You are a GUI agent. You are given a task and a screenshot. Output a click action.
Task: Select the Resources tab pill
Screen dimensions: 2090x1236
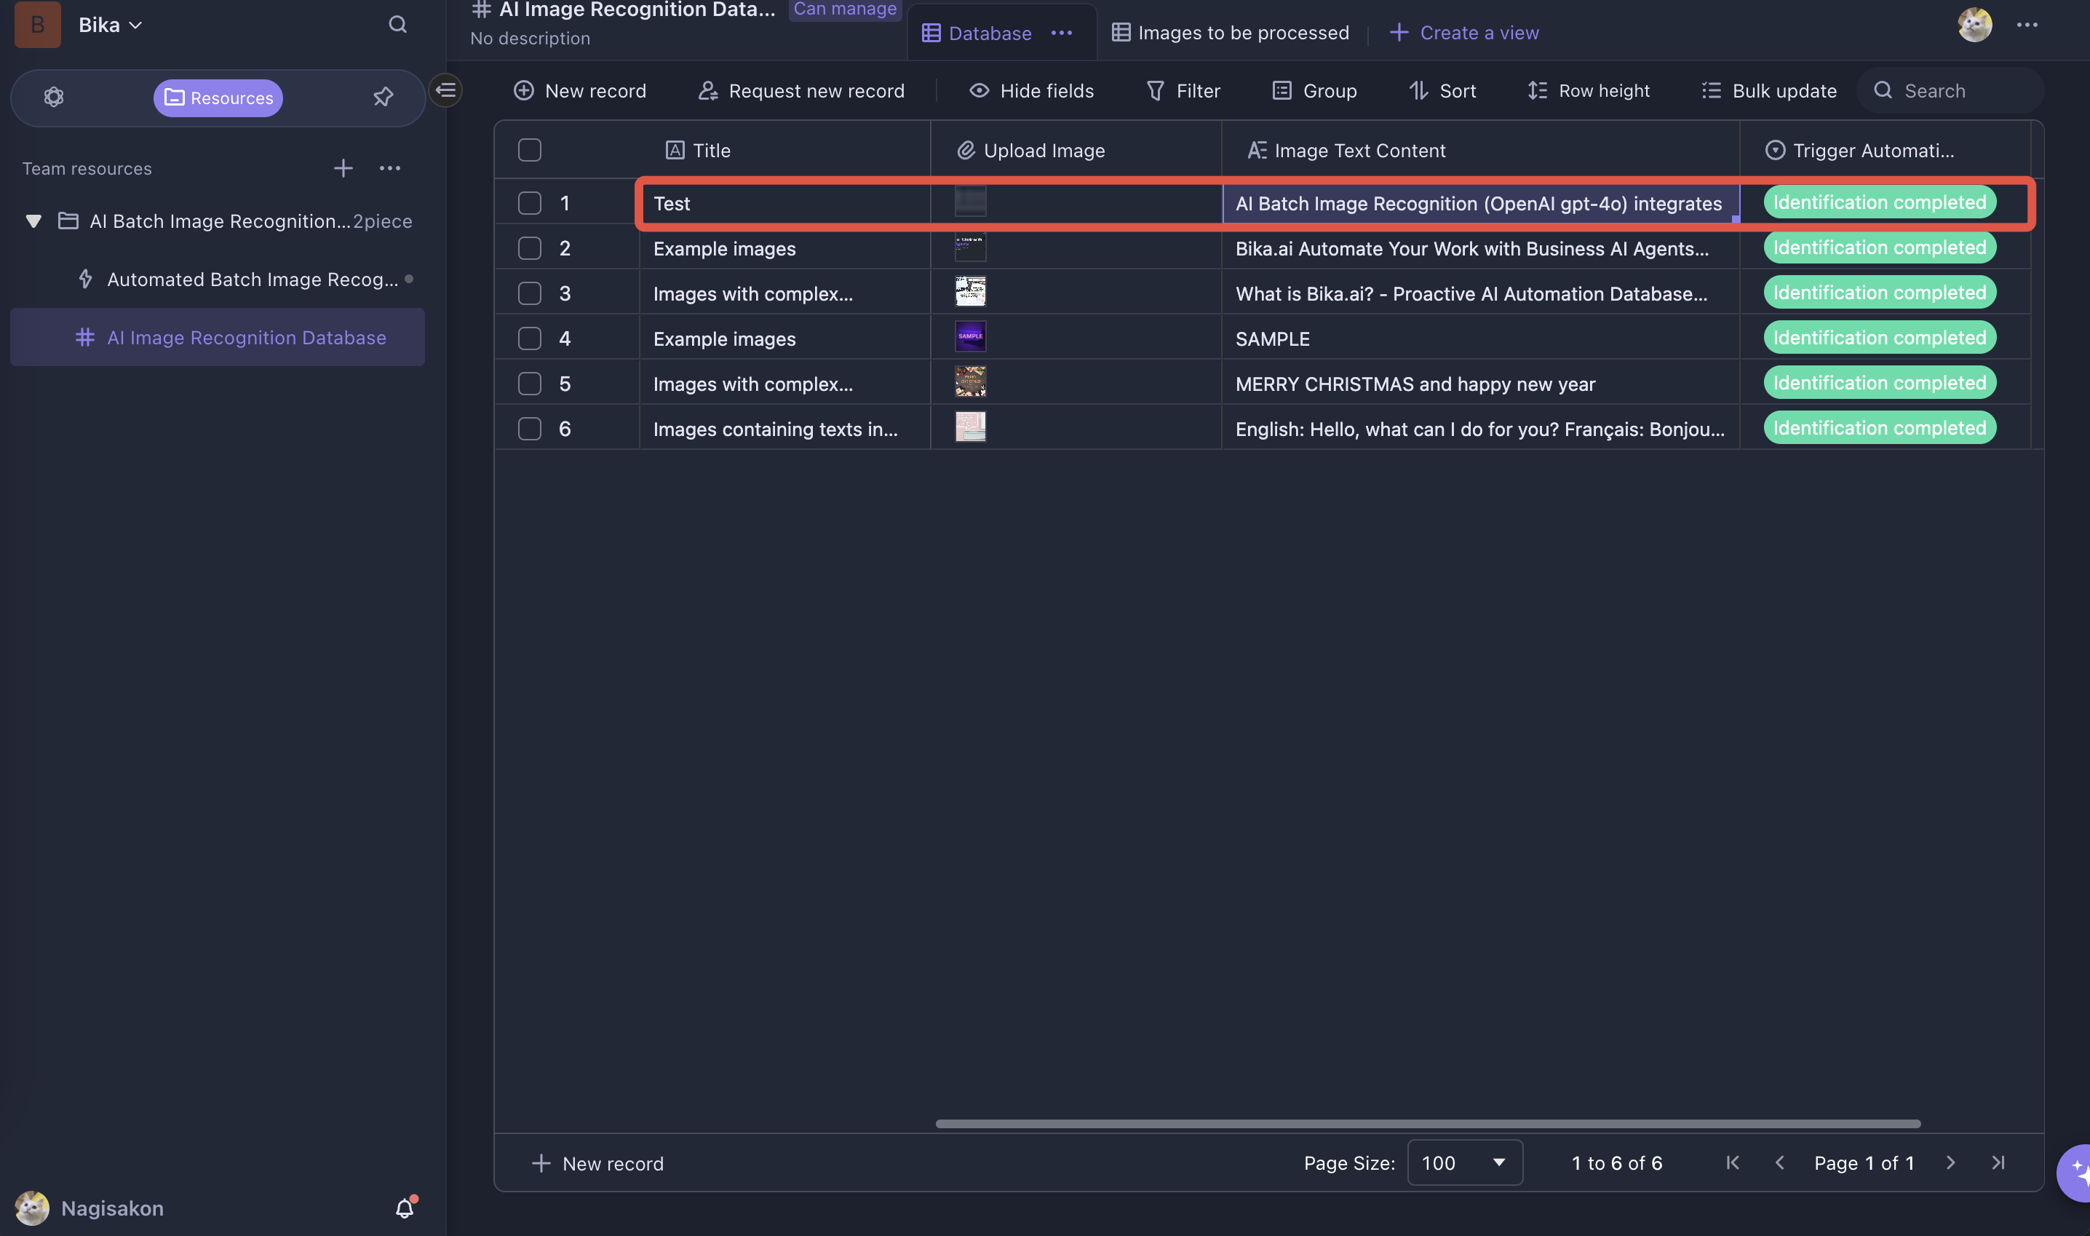tap(218, 98)
